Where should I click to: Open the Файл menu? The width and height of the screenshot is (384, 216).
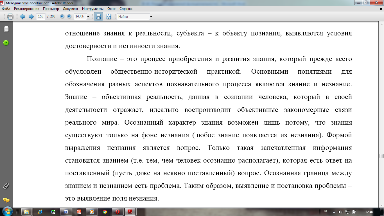coord(6,9)
